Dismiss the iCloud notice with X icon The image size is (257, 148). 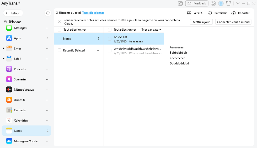click(59, 22)
